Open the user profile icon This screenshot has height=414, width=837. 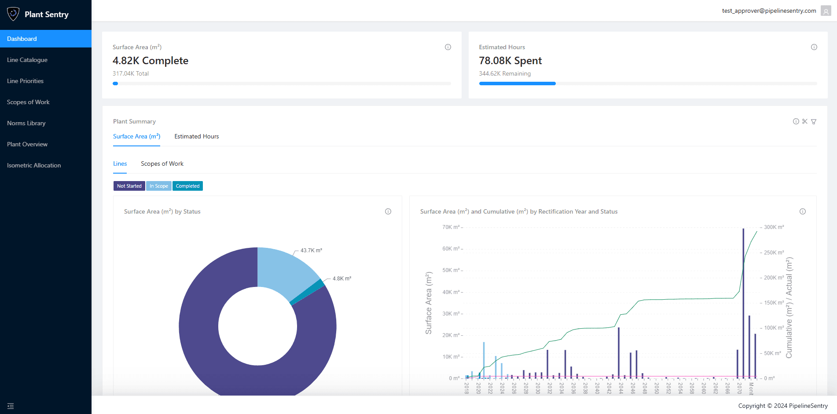[826, 11]
